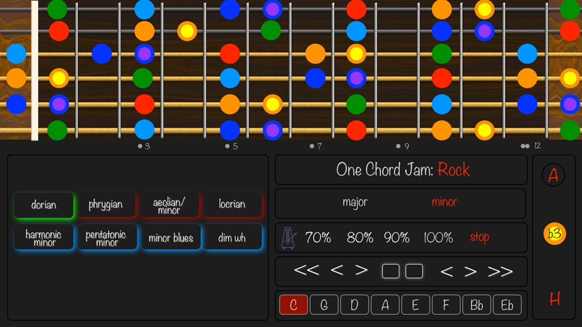The height and width of the screenshot is (327, 582).
Task: Tap the red note left of fret 1 on second string
Action: [59, 31]
